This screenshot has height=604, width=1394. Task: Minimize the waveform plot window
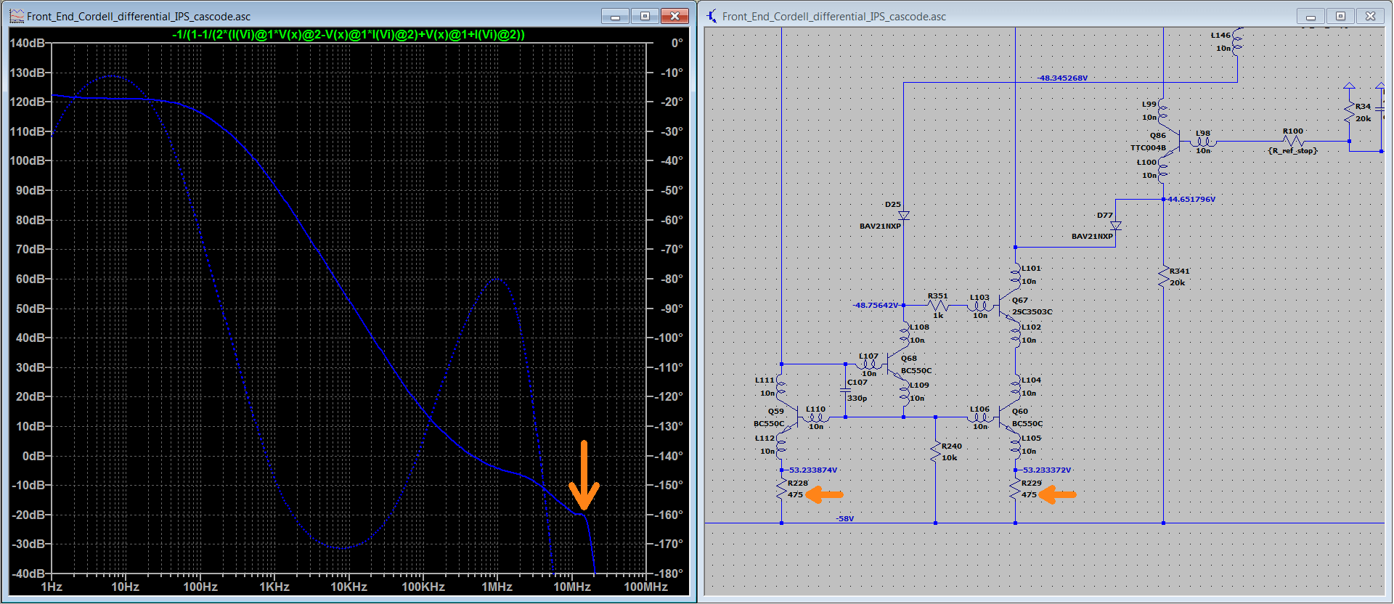point(615,16)
